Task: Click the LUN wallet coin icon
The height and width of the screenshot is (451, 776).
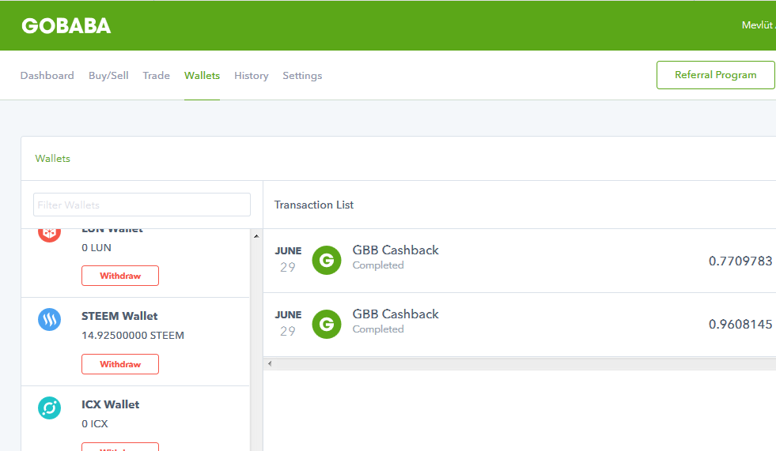Action: coord(50,235)
